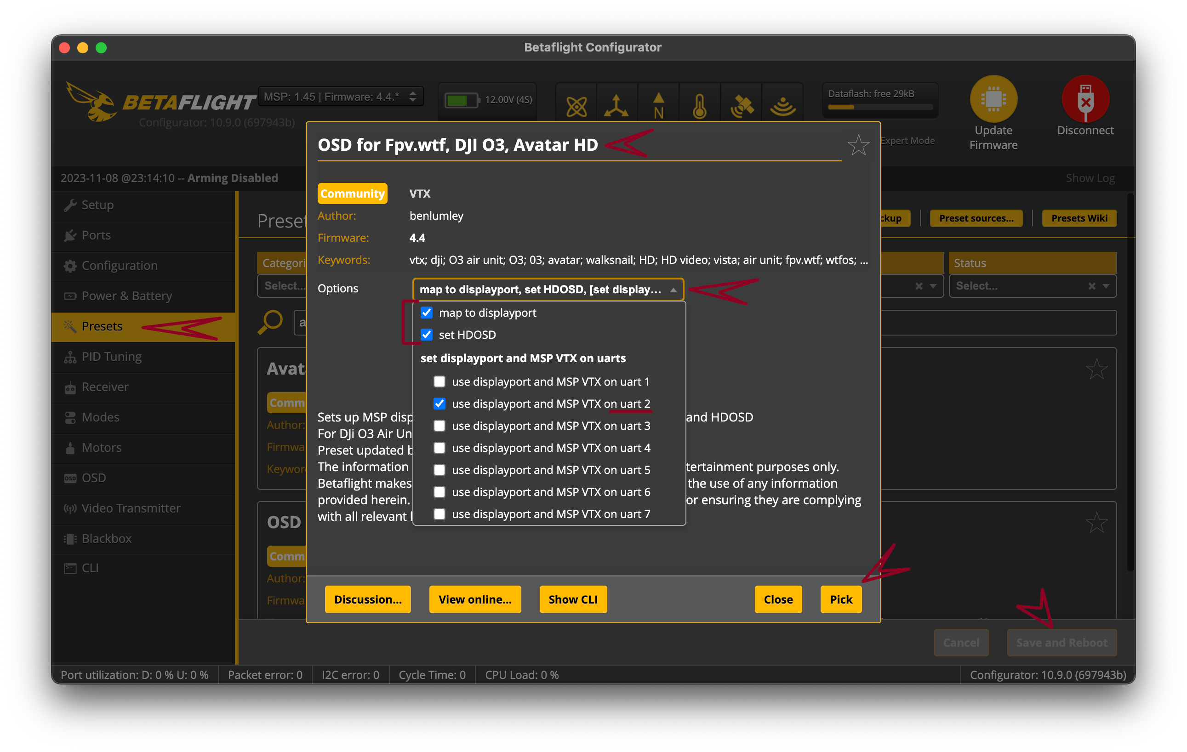Switch to the Receiver tab
This screenshot has height=752, width=1187.
[143, 387]
